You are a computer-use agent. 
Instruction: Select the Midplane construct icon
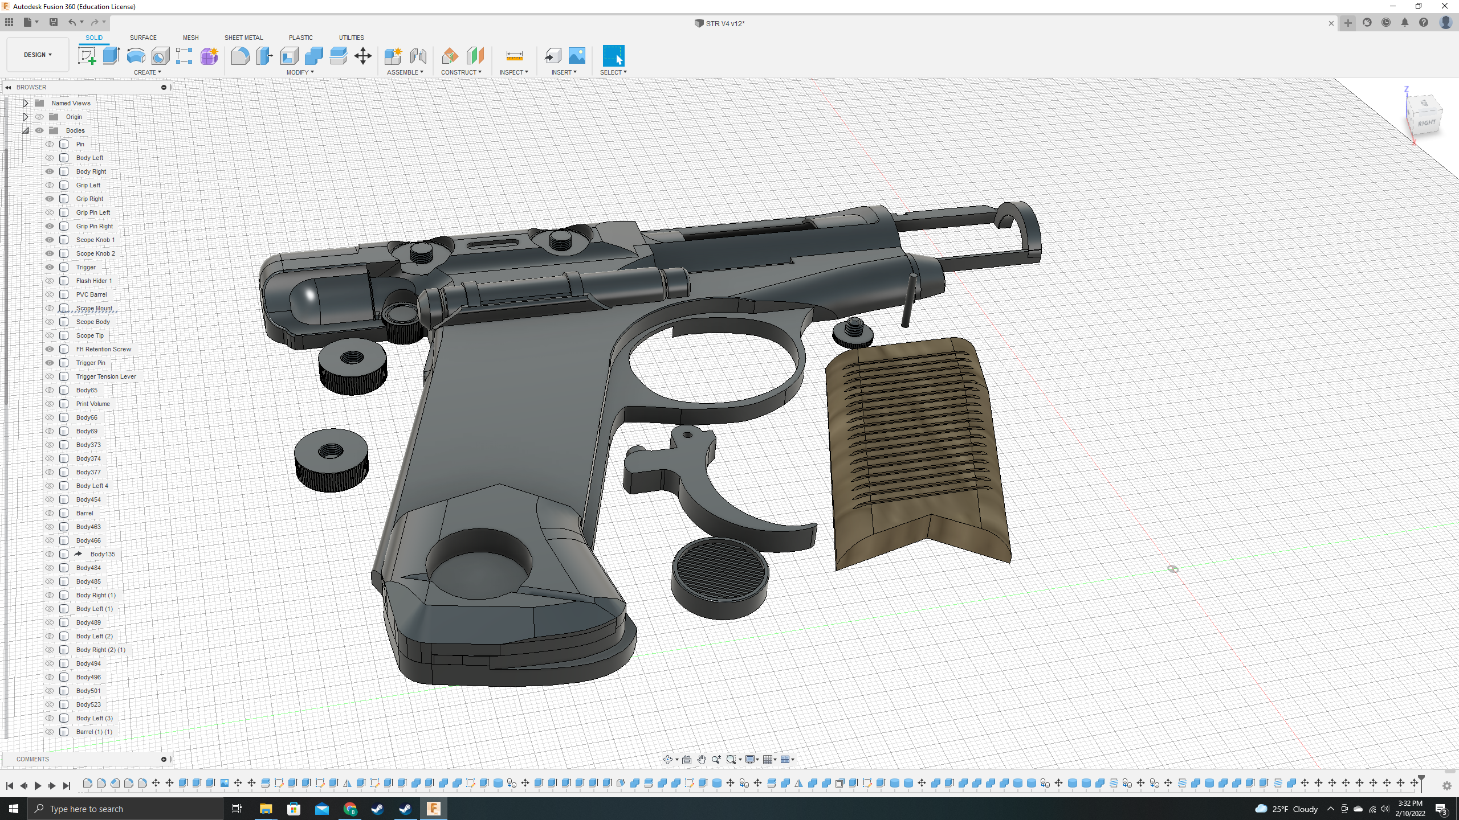474,56
